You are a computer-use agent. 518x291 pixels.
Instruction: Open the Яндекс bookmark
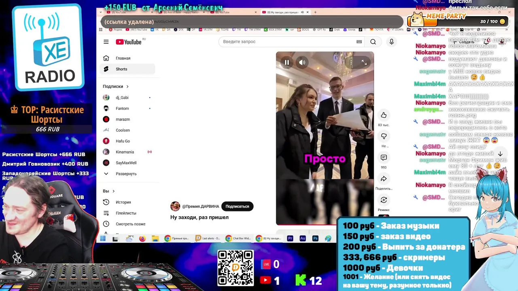tap(115, 30)
